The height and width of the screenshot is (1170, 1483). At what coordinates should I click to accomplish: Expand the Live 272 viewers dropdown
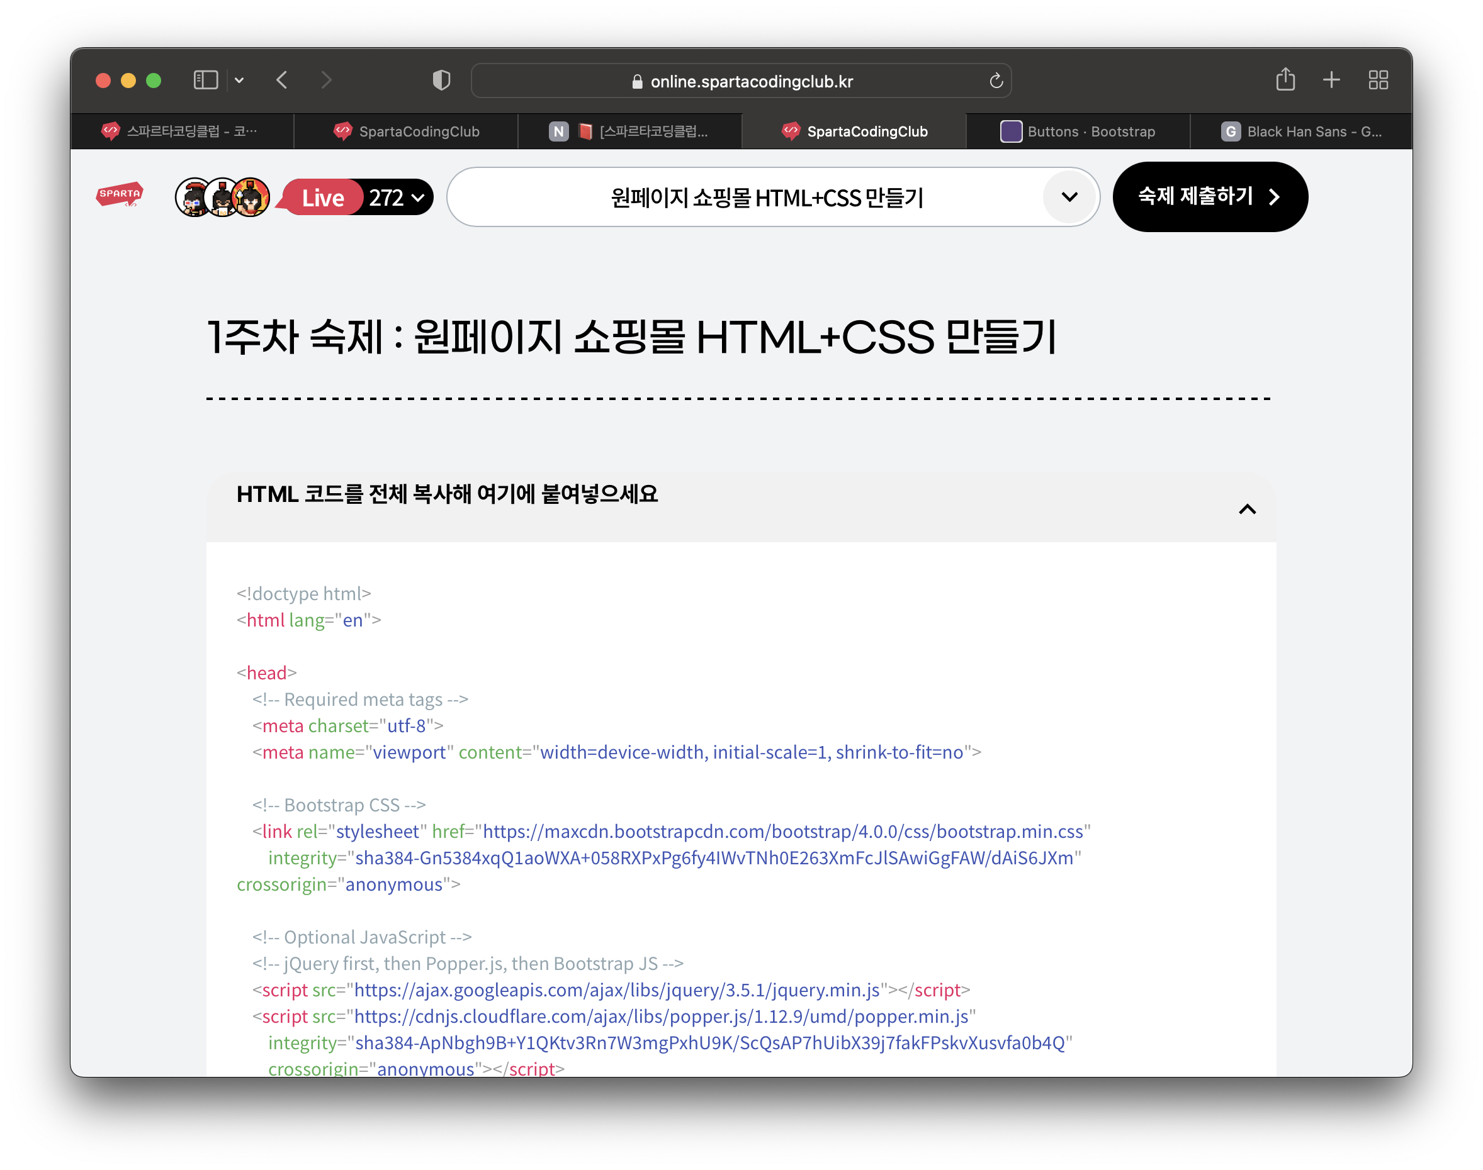coord(418,198)
